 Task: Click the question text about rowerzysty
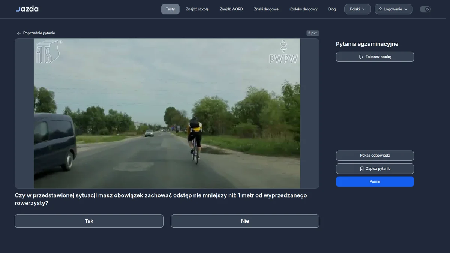pyautogui.click(x=161, y=199)
